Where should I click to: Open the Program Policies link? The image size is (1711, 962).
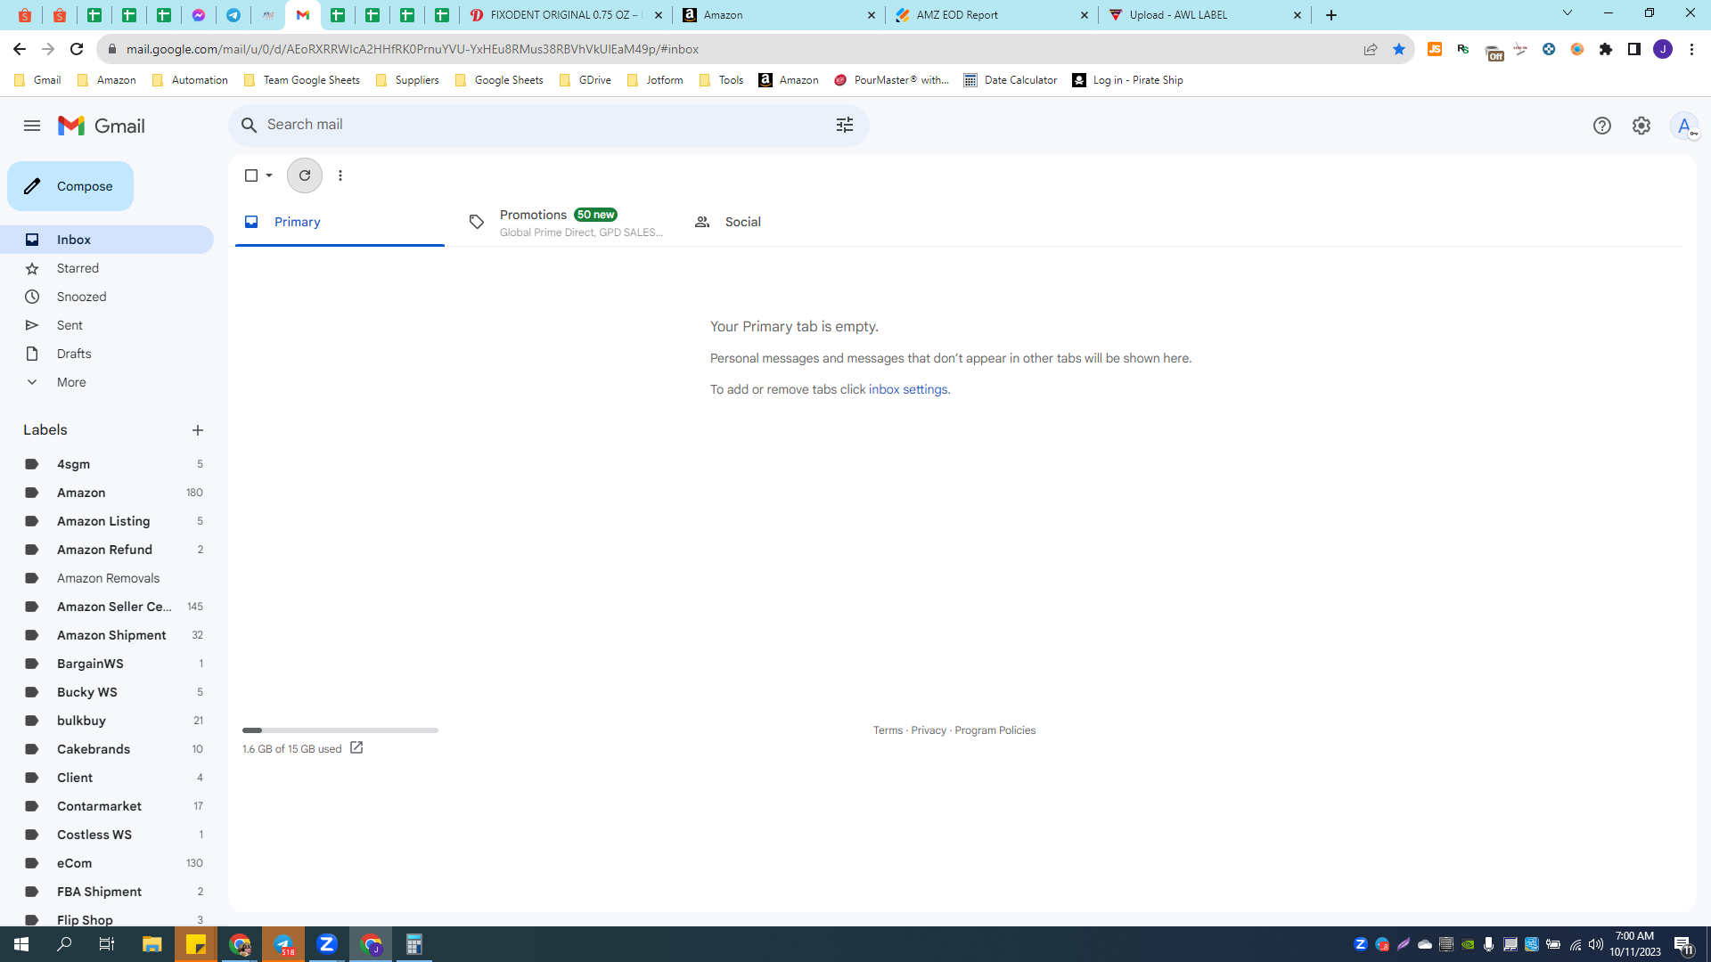click(x=995, y=730)
